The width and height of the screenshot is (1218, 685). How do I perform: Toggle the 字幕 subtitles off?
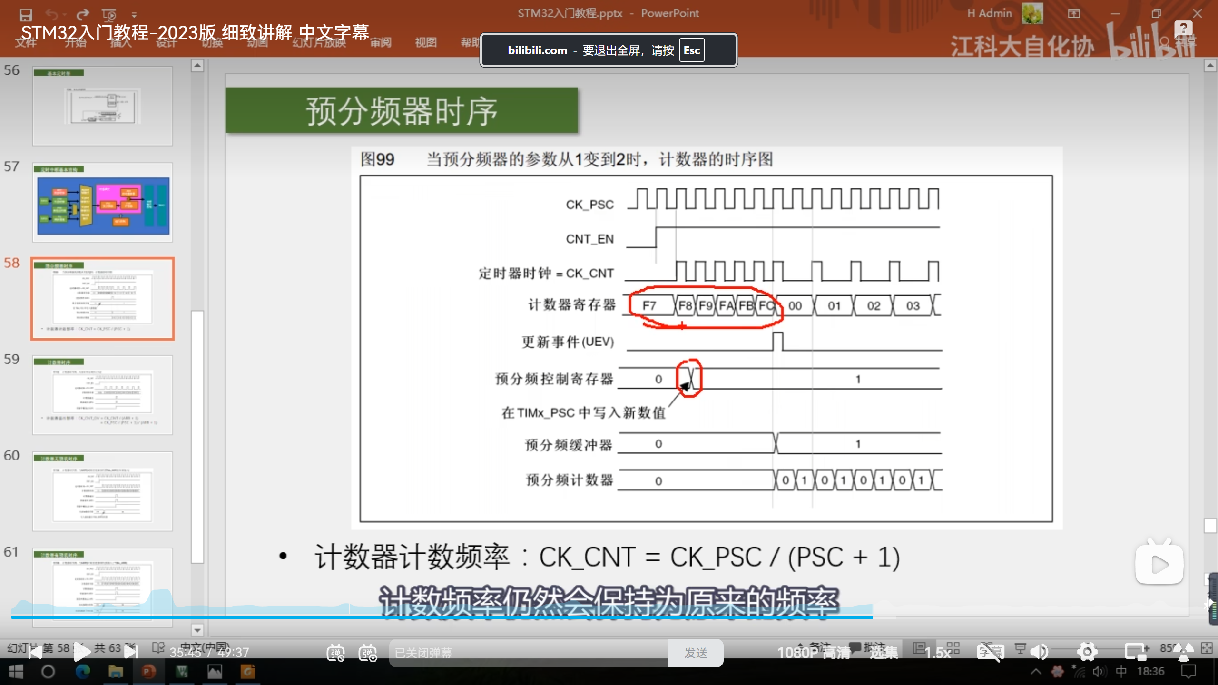991,652
